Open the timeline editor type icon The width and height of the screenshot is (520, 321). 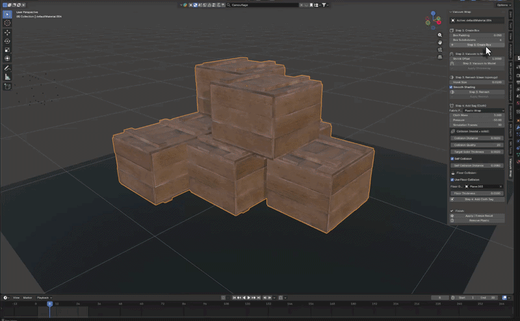point(6,298)
